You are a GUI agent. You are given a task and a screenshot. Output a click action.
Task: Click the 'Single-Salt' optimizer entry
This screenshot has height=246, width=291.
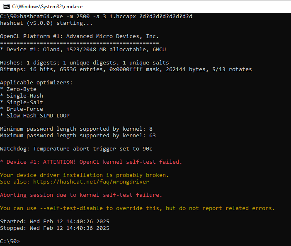pyautogui.click(x=22, y=103)
